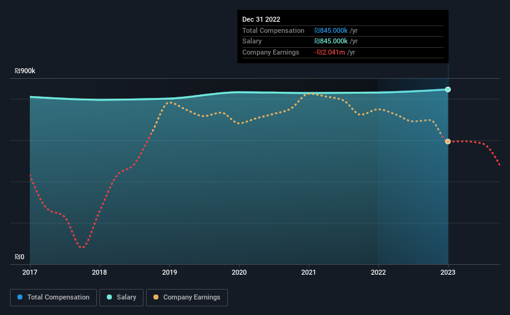
Task: Toggle the Total Compensation legend button
Action: [53, 298]
